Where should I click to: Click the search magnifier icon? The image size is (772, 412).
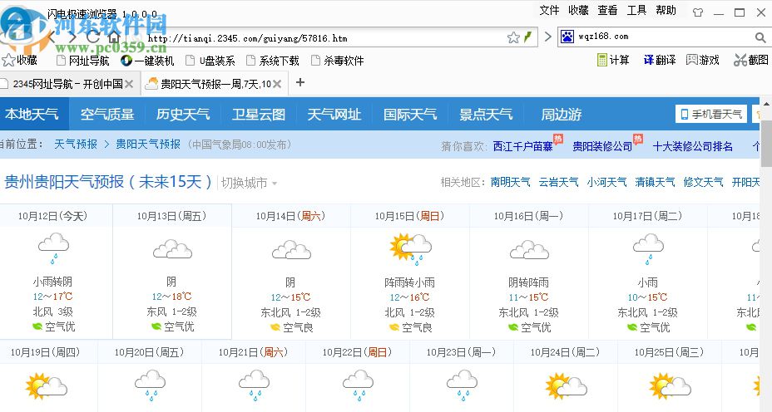(760, 37)
